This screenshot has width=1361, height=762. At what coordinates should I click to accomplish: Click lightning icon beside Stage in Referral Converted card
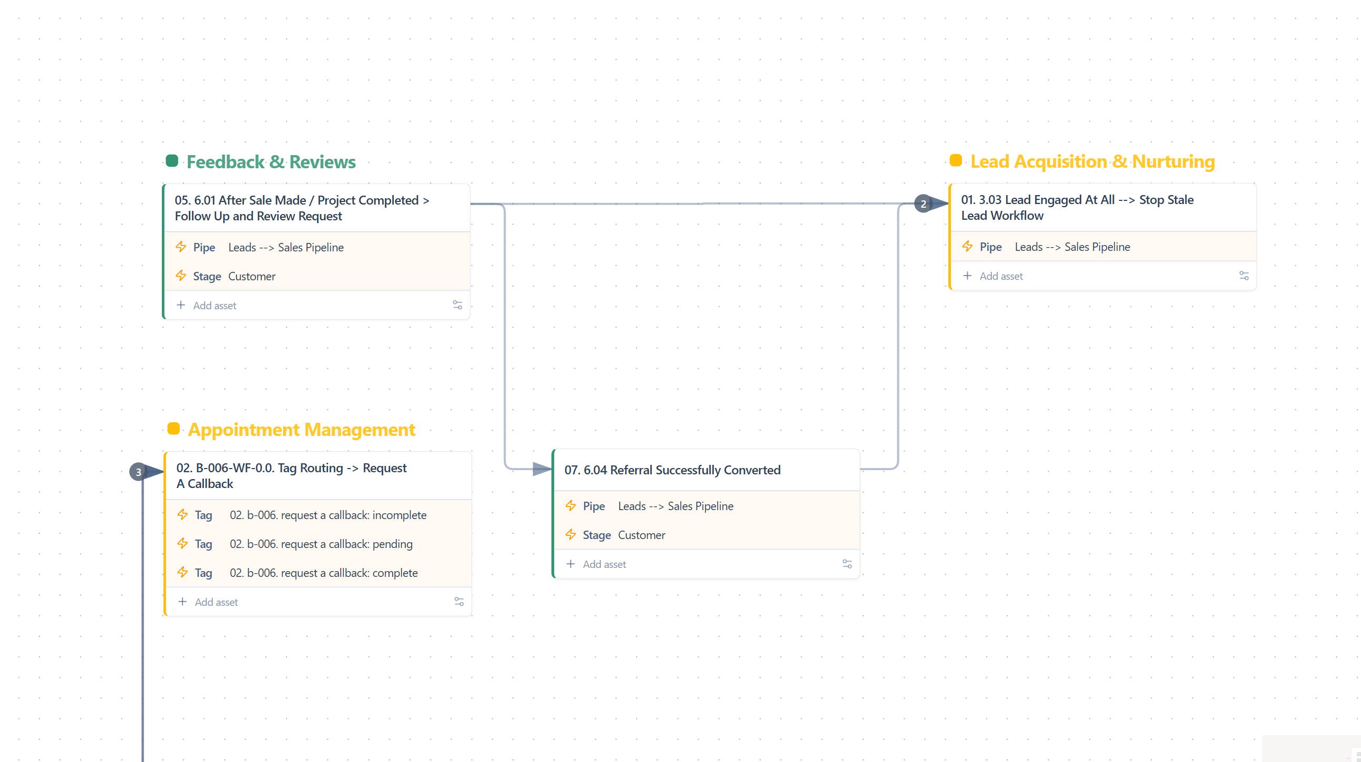pos(570,535)
